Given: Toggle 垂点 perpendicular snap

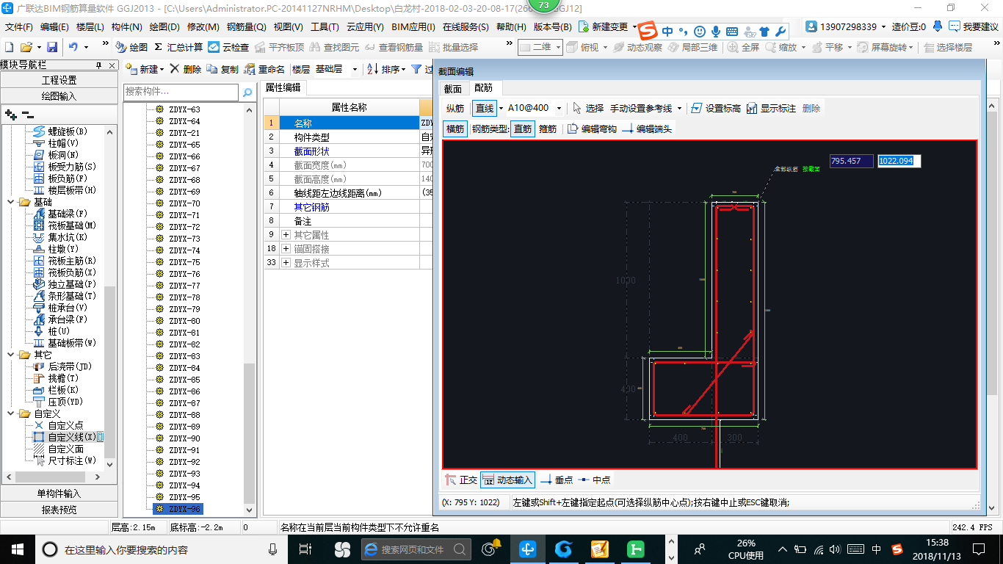Looking at the screenshot, I should coord(557,480).
